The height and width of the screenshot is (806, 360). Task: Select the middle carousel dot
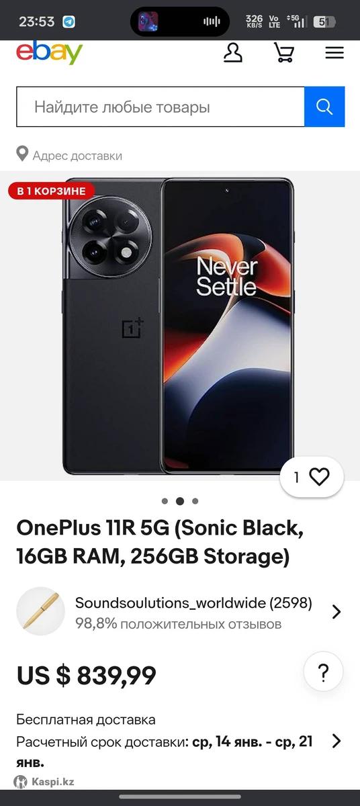coord(180,501)
